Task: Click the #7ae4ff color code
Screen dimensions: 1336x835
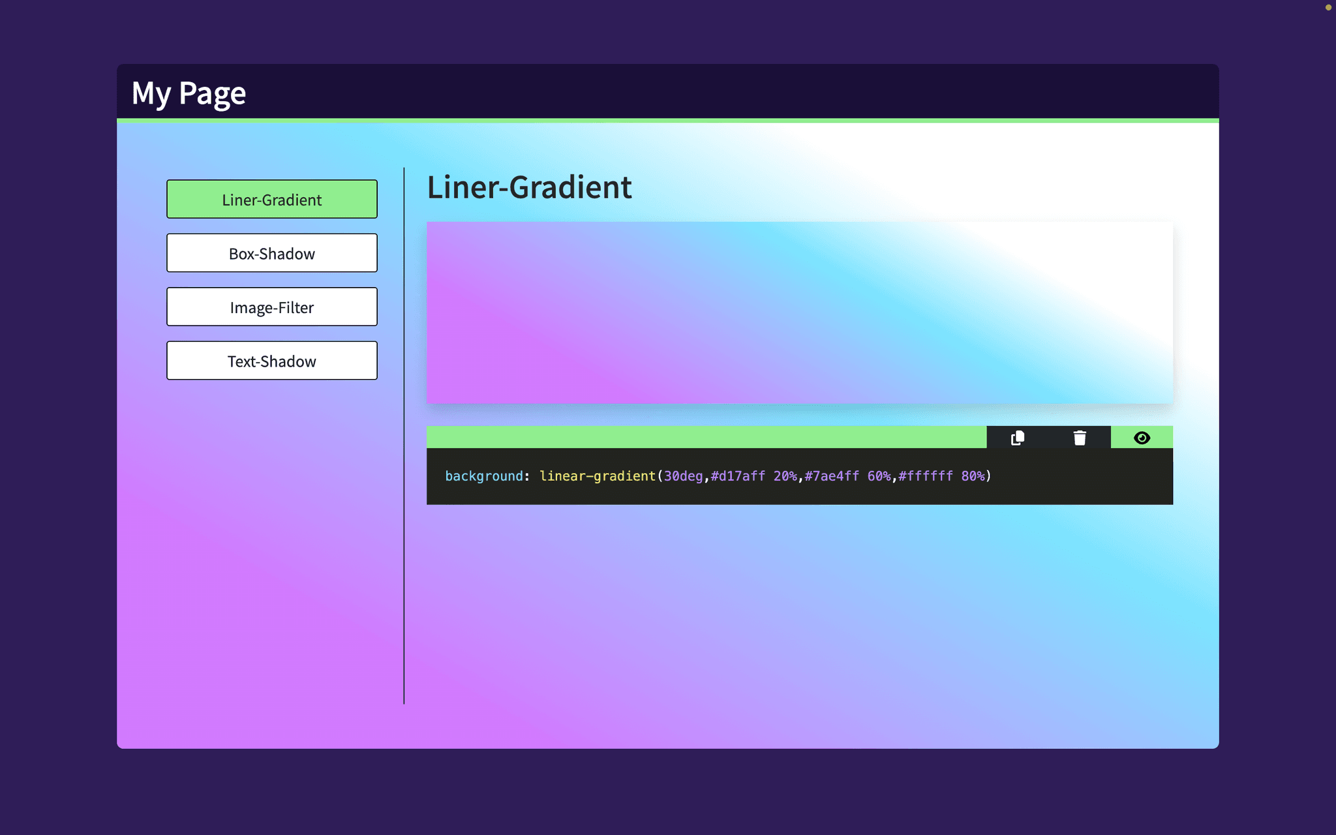Action: (x=832, y=476)
